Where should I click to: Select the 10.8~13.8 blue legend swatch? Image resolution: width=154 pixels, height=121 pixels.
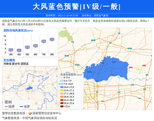click(62, 87)
